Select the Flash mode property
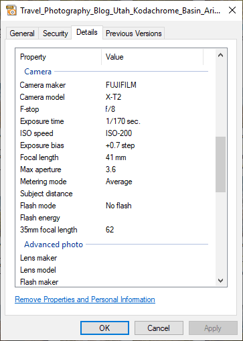Viewport: 243px width, 341px height. pos(38,206)
